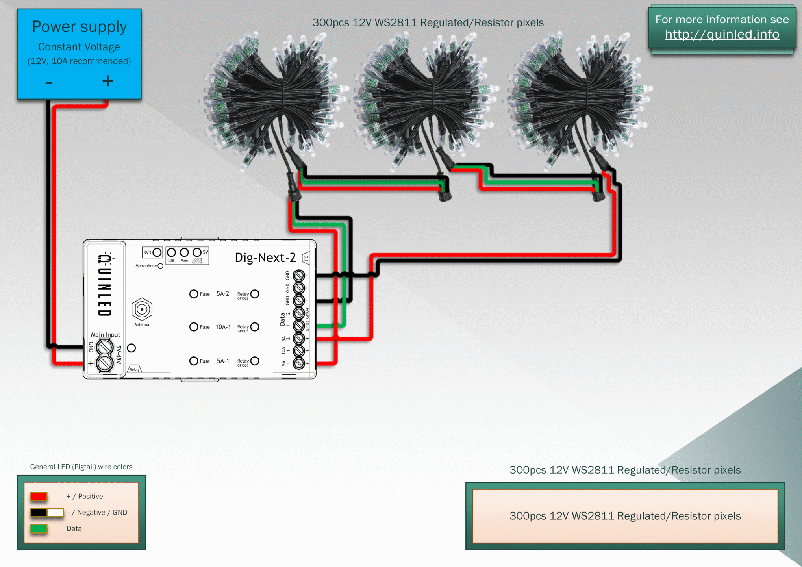Click the Relay GPIO21 indicator circle

click(x=255, y=327)
